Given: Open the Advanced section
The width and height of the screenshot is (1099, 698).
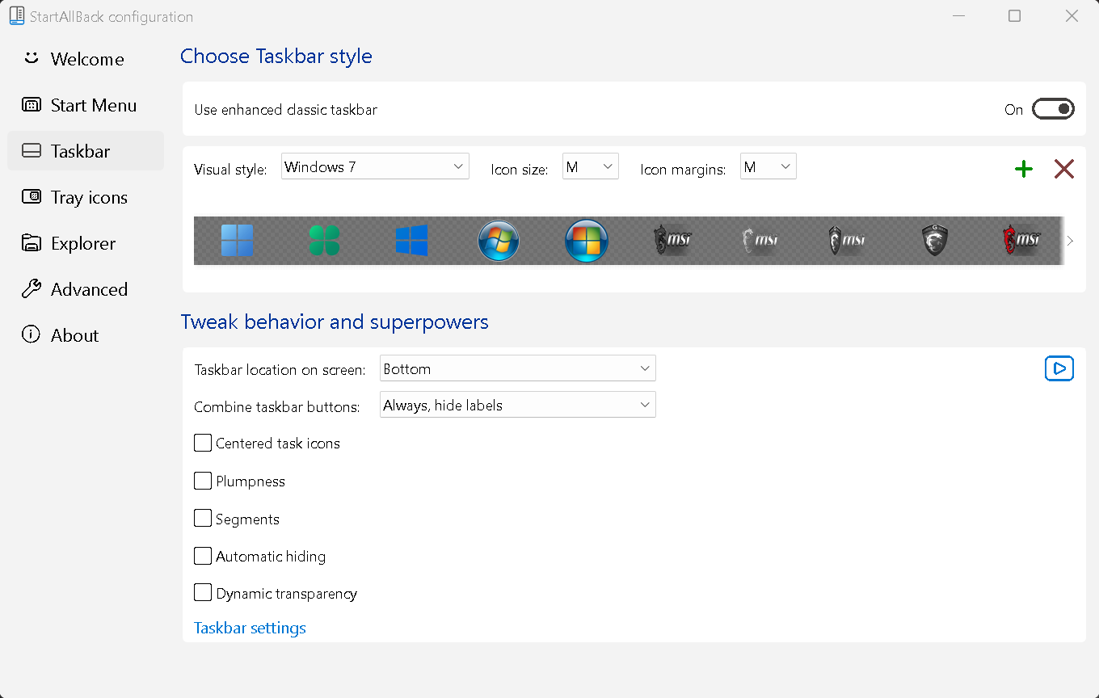Looking at the screenshot, I should click(86, 289).
